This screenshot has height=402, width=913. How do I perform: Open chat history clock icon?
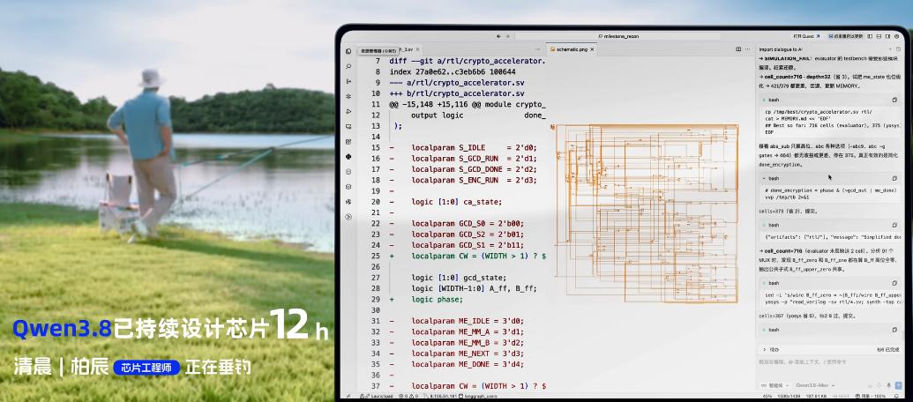point(898,49)
